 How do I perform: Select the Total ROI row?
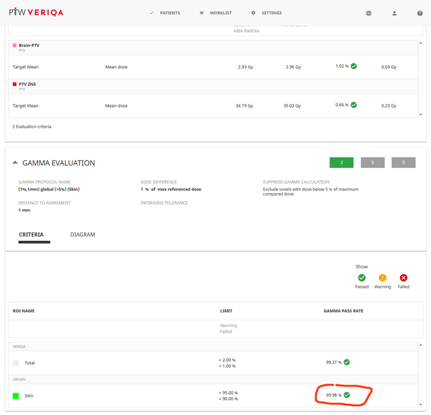(x=213, y=363)
